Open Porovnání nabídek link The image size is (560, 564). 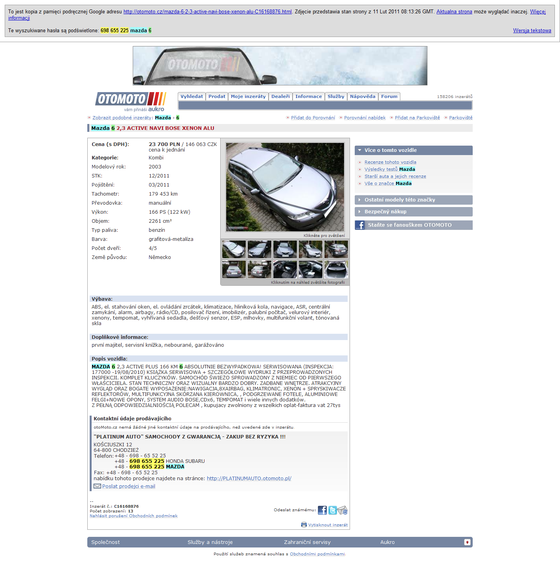(365, 118)
